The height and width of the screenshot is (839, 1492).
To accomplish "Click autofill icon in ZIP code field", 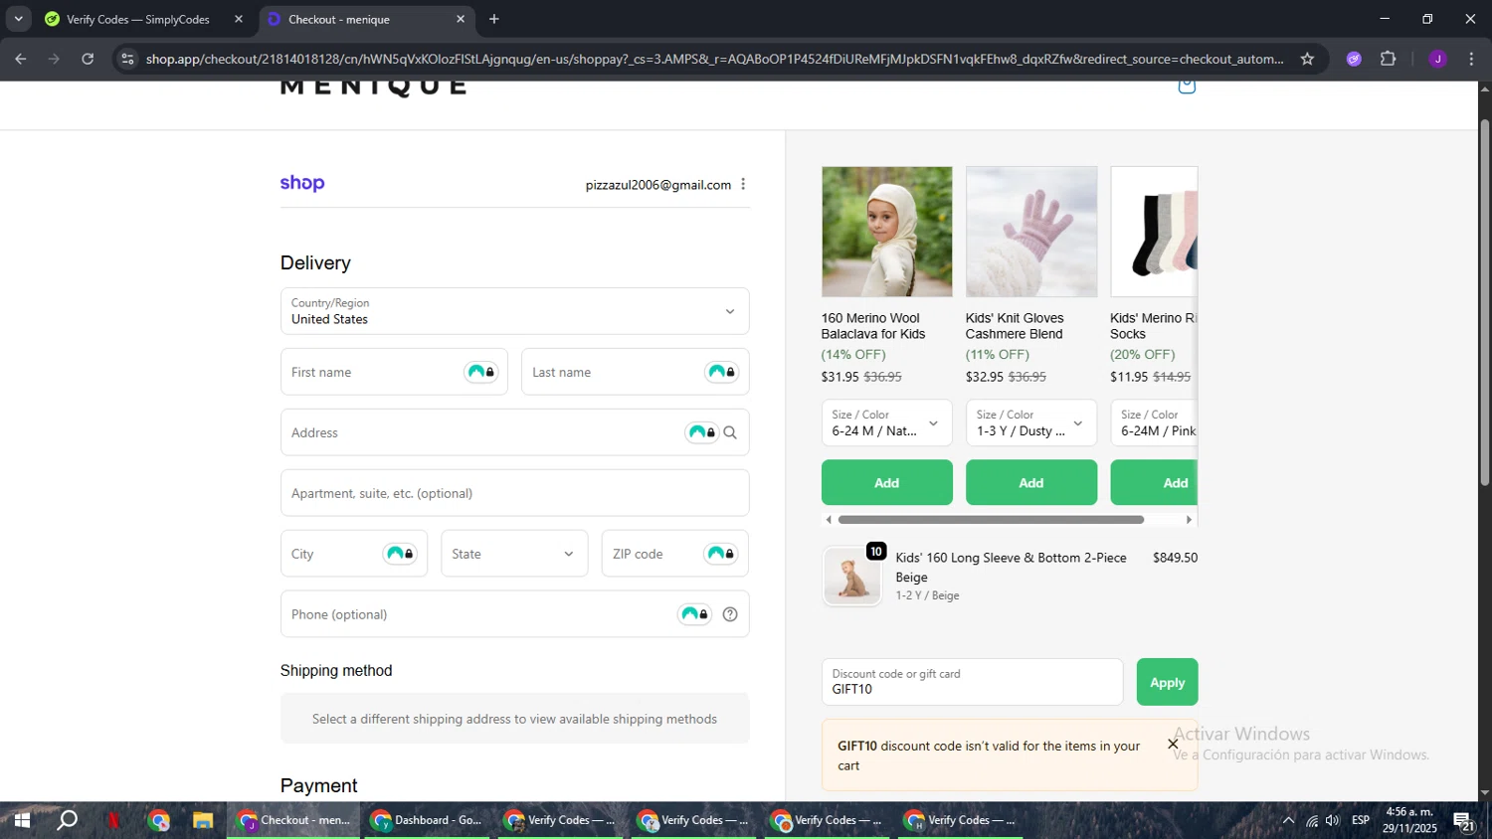I will click(x=721, y=554).
